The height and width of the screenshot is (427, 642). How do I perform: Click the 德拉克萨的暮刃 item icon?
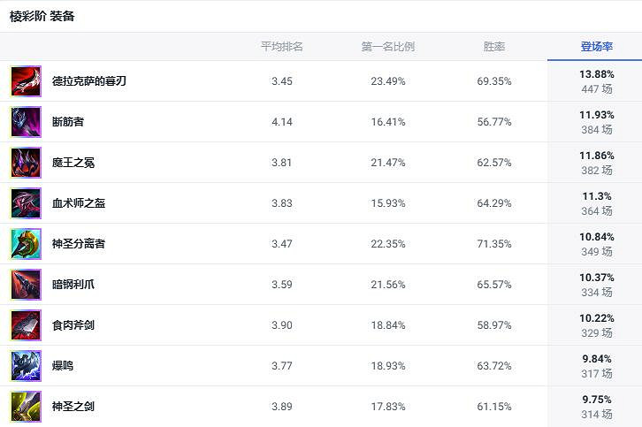click(26, 81)
